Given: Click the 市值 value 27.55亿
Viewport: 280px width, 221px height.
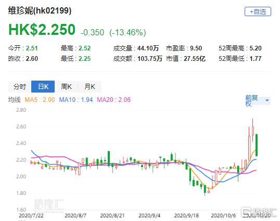Looking at the screenshot, I should coord(195,59).
